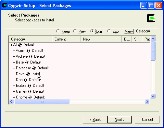Expand the Database category

14,68
